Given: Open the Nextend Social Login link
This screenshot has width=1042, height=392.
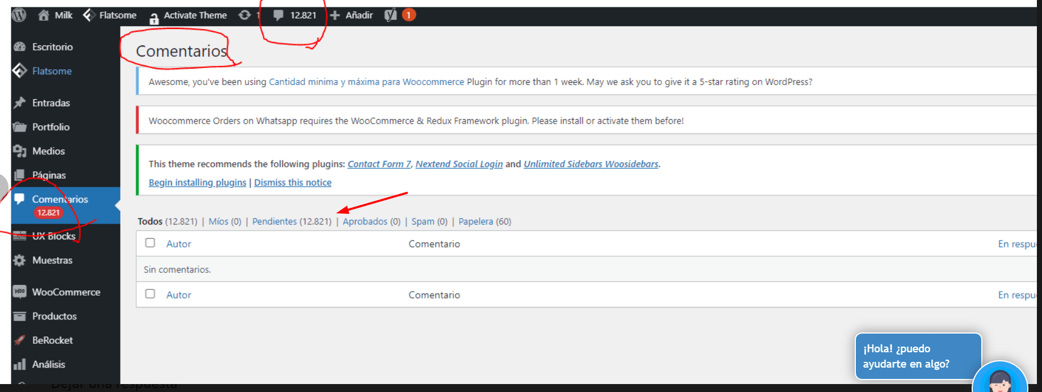Looking at the screenshot, I should pyautogui.click(x=459, y=164).
